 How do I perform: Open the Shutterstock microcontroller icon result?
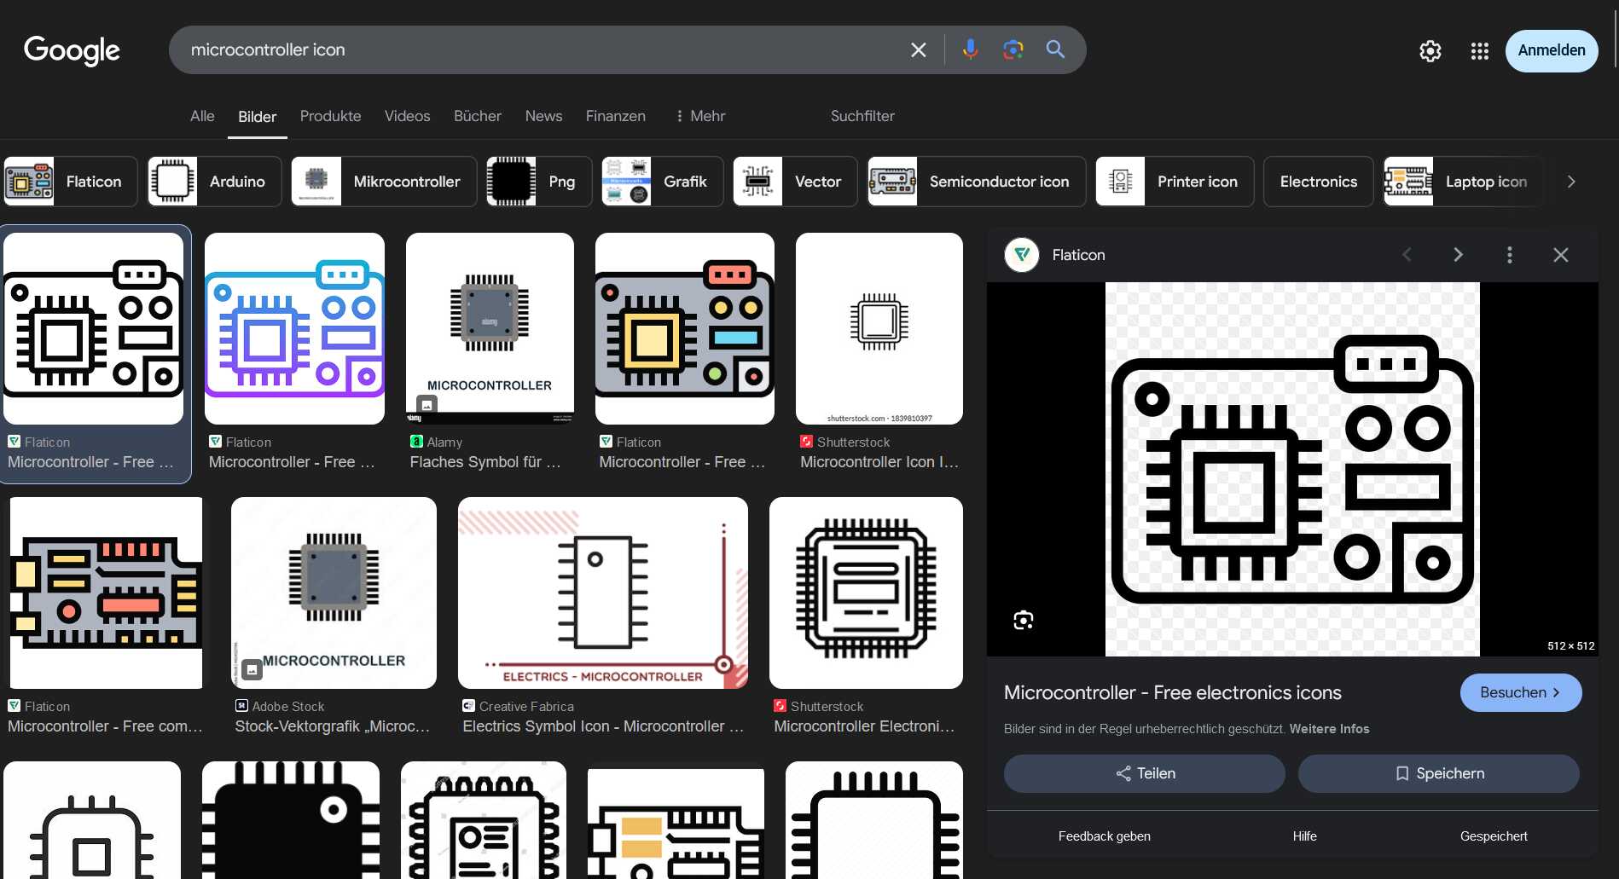pos(879,328)
